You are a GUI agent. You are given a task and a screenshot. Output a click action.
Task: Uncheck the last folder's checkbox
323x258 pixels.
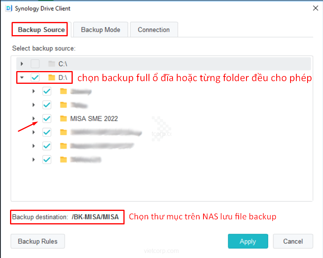(47, 160)
